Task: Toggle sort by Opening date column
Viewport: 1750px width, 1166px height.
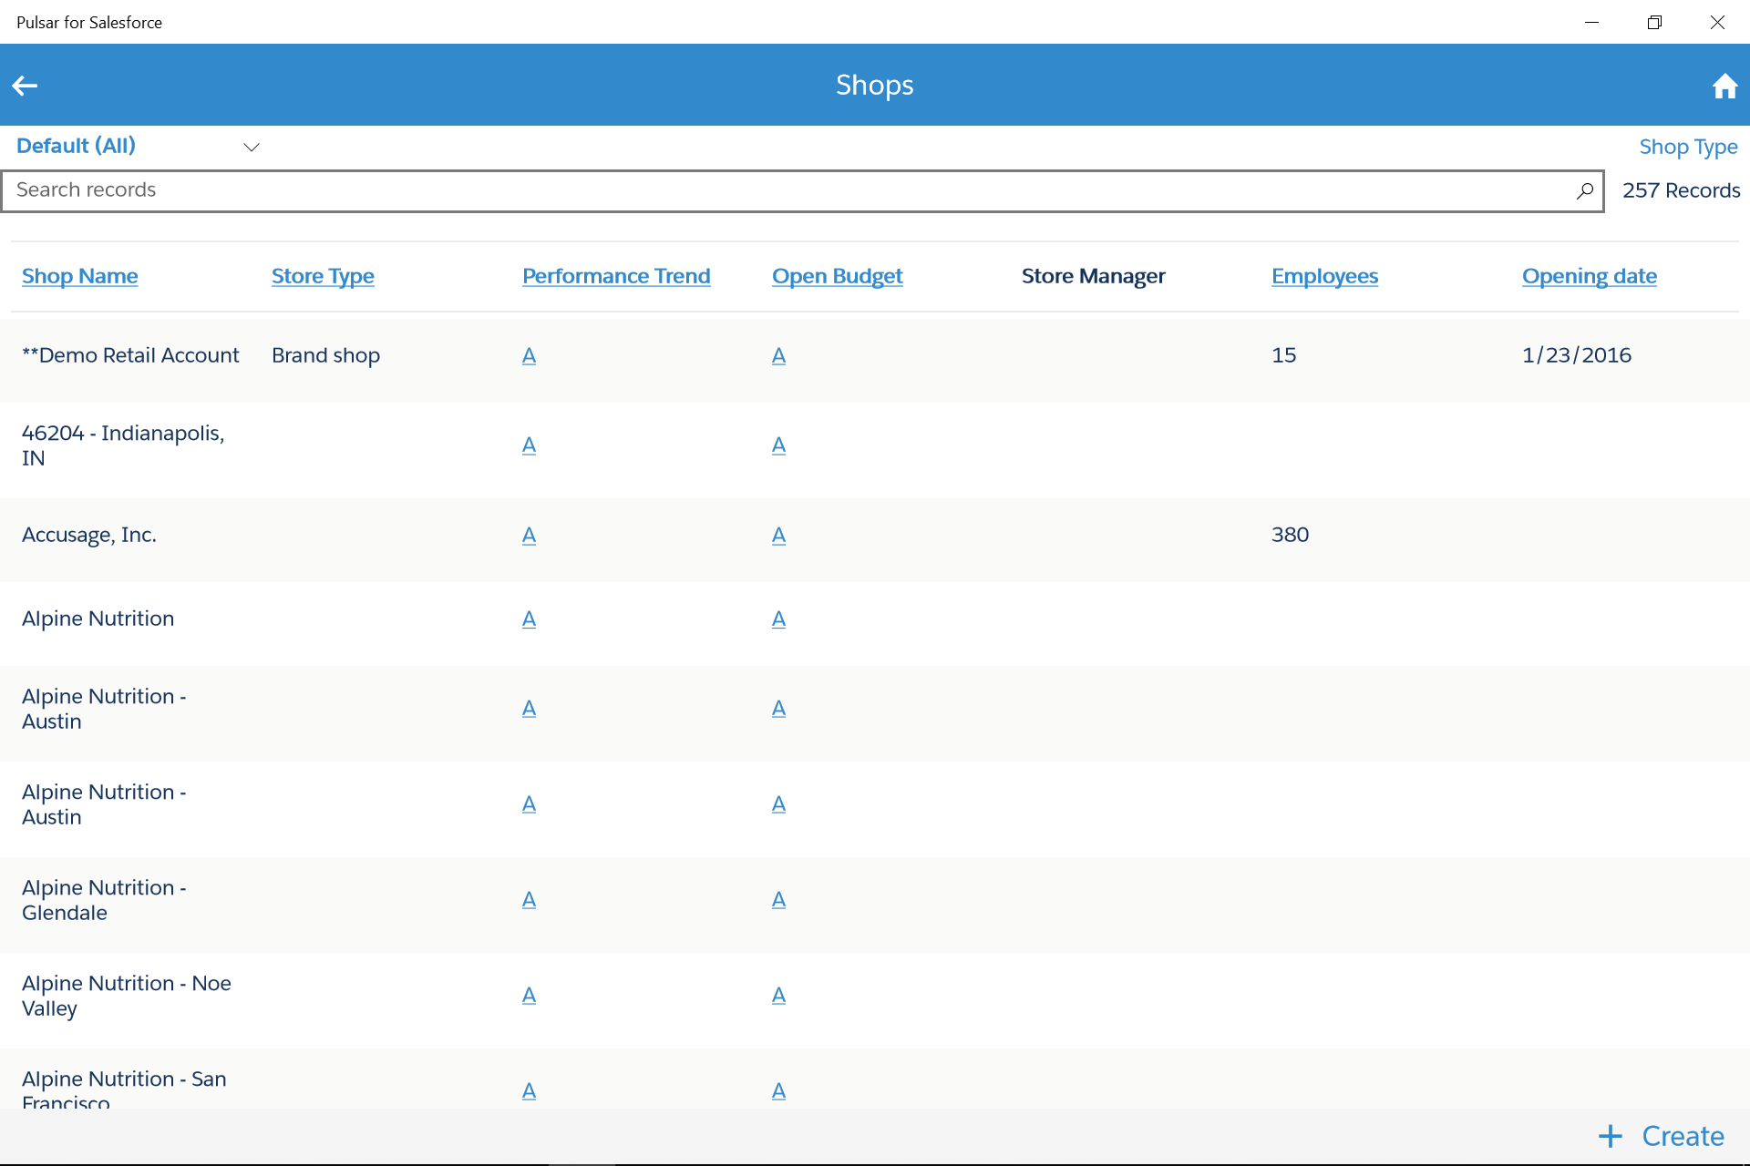Action: [x=1590, y=276]
